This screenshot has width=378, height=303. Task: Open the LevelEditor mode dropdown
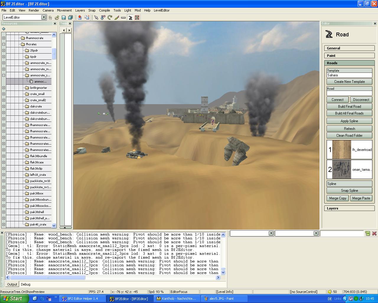(x=44, y=17)
